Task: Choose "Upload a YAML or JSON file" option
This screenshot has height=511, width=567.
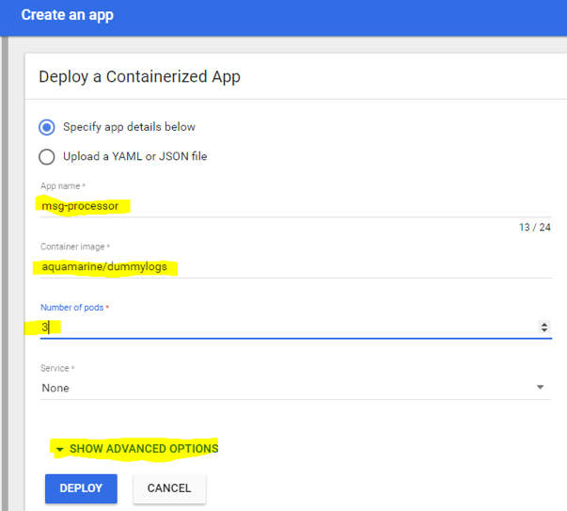Action: [x=47, y=157]
